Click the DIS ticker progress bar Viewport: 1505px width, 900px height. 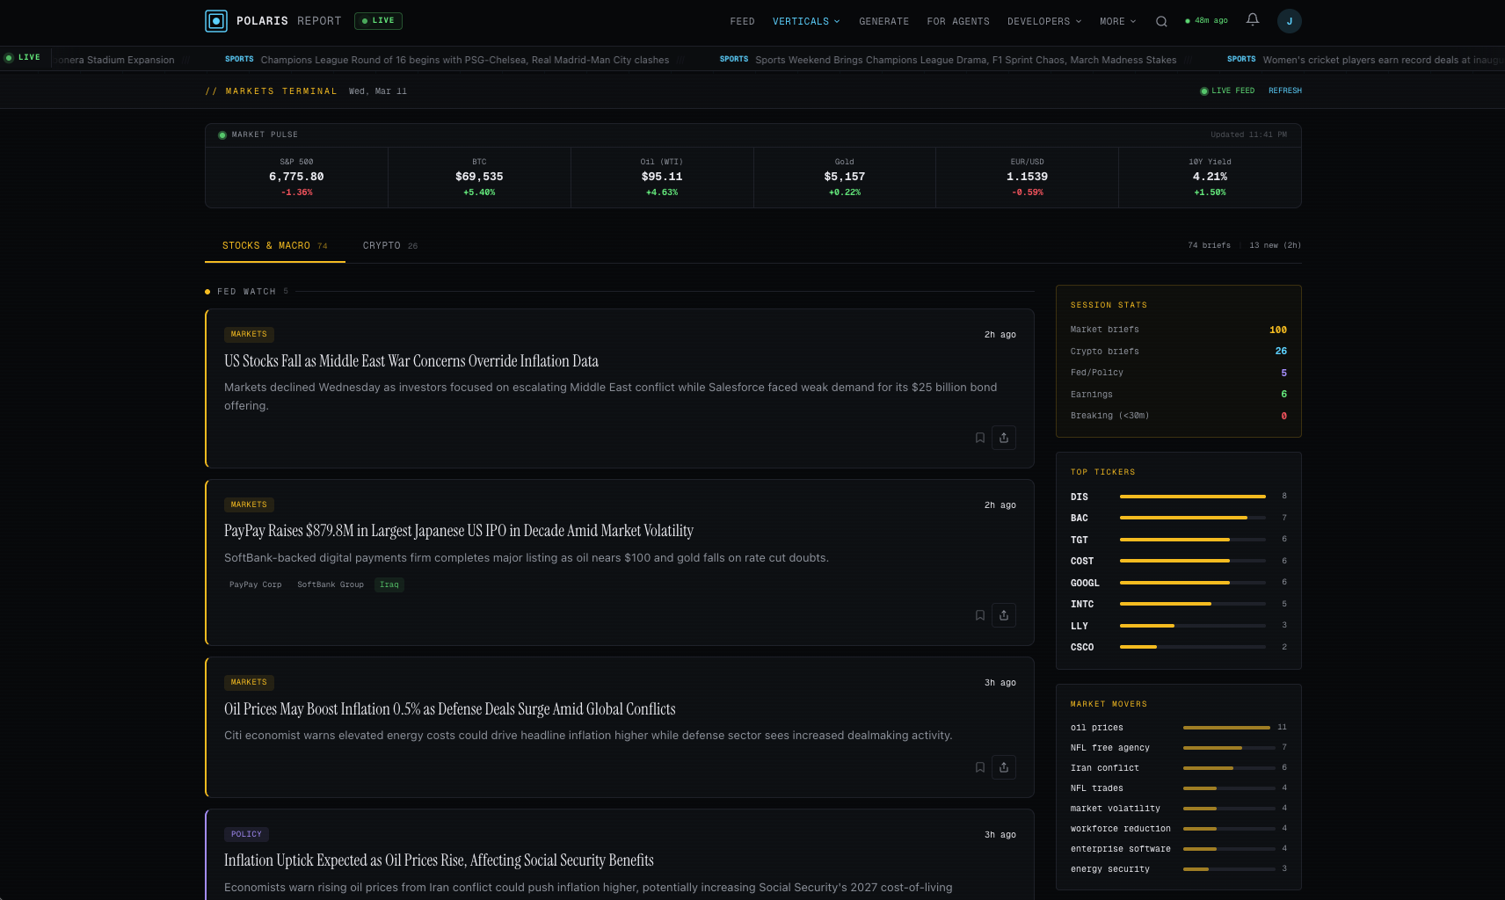click(1192, 496)
